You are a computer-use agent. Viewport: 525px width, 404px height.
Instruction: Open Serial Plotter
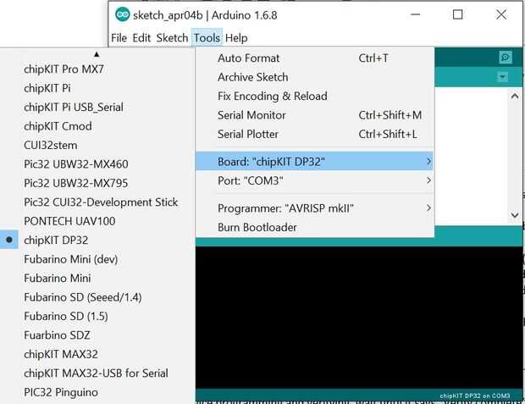[315, 134]
